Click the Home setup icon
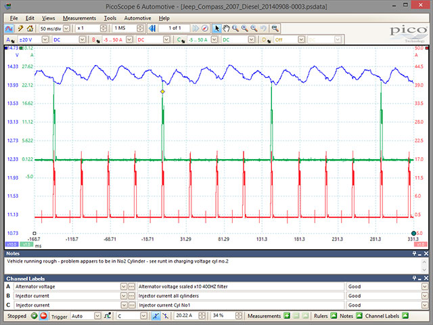The height and width of the screenshot is (325, 433). point(30,28)
